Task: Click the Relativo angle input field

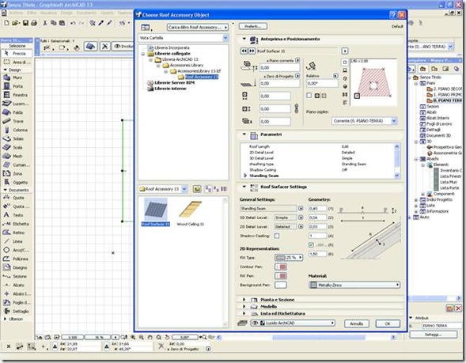Action: click(322, 84)
